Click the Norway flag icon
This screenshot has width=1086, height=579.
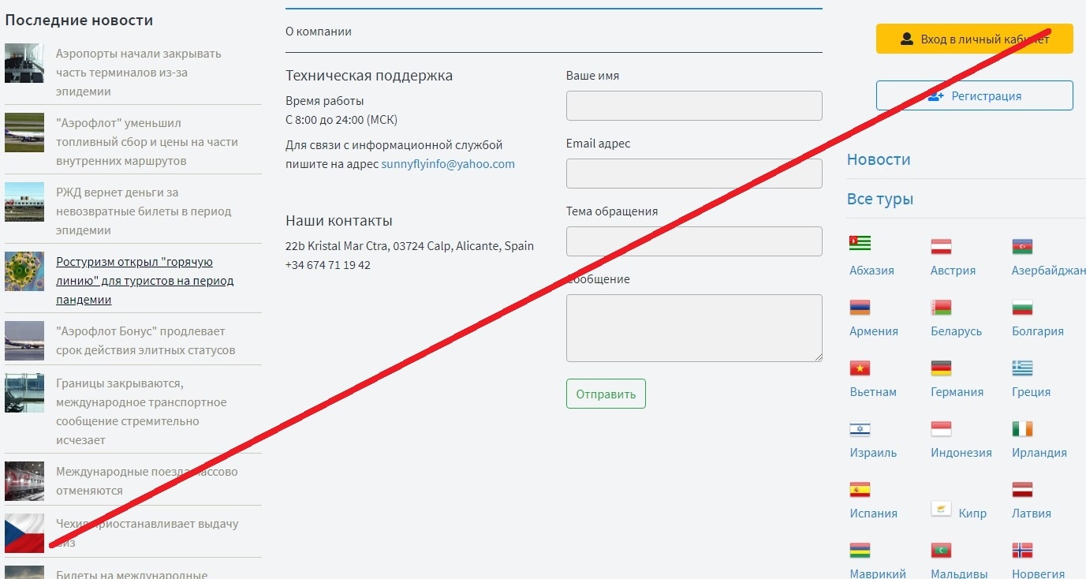[x=1022, y=550]
